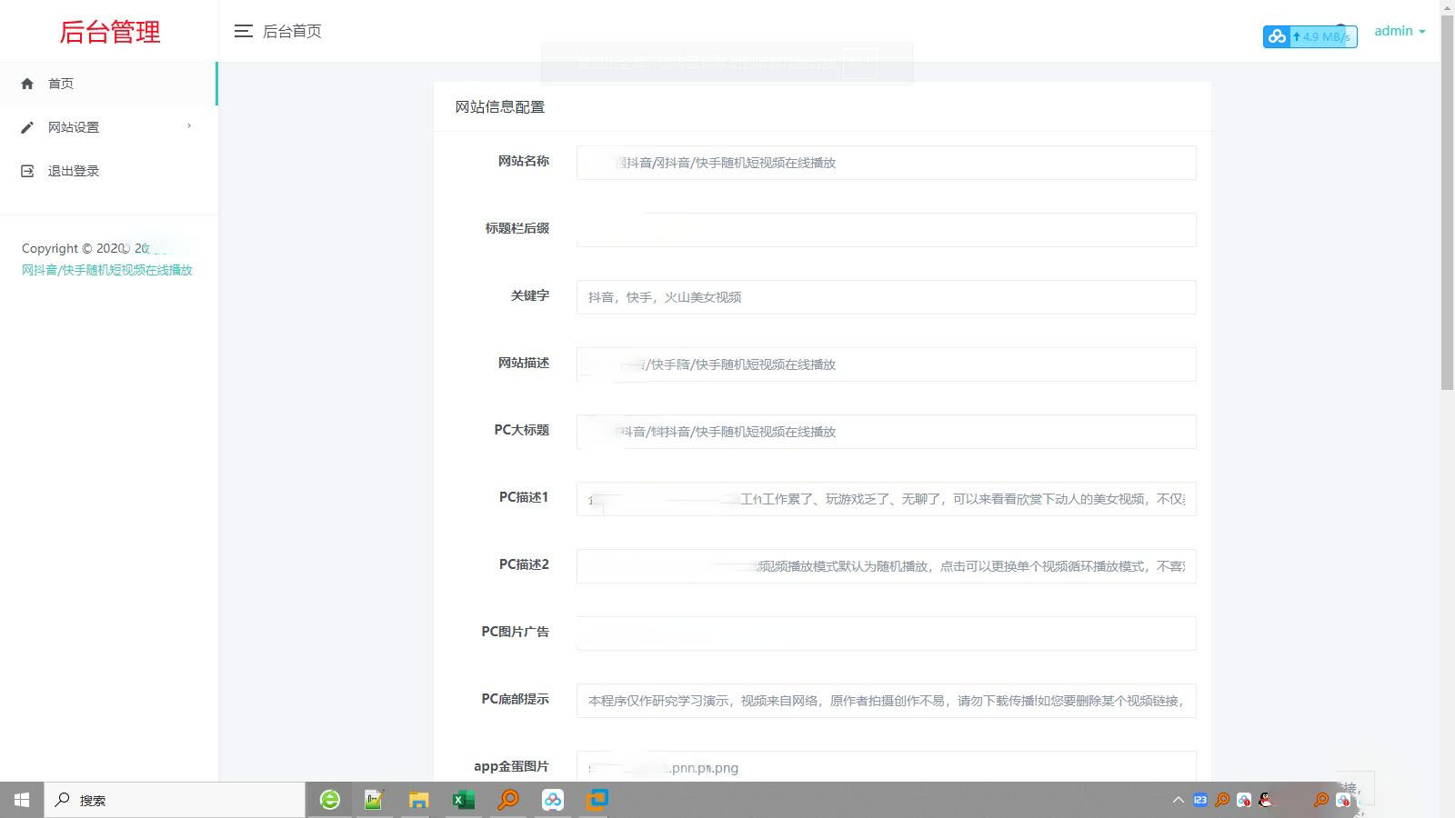Open the Windows Start menu
Viewport: 1455px width, 818px height.
coord(22,800)
